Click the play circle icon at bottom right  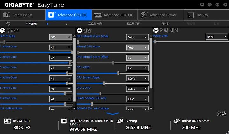(219, 114)
